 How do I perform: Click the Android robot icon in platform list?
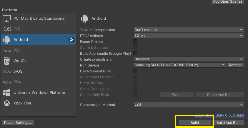tap(7, 39)
